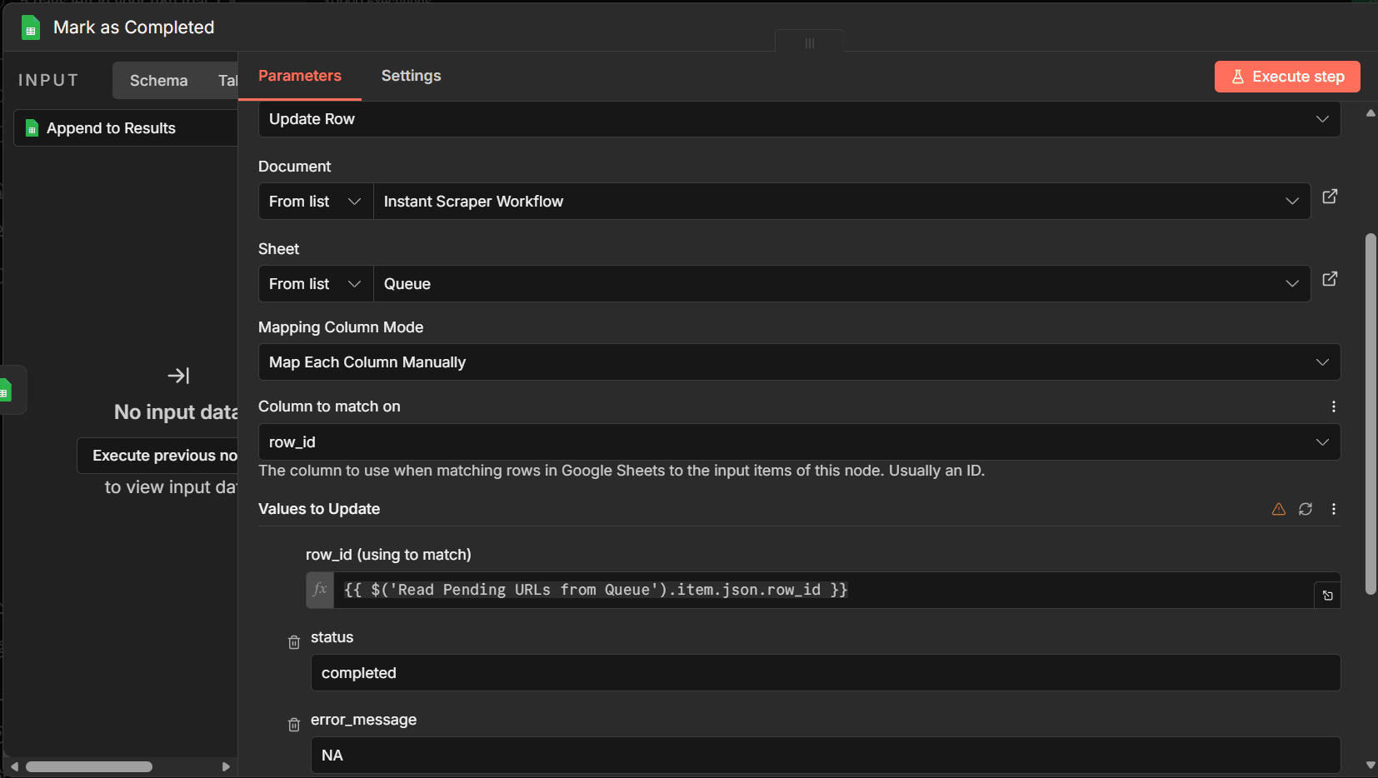Viewport: 1378px width, 778px height.
Task: Select the Append to Results input node
Action: pos(127,128)
